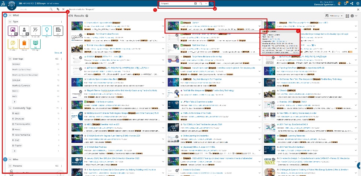
Task: Click the magnifier icon in the left panel search
Action: tap(52, 9)
